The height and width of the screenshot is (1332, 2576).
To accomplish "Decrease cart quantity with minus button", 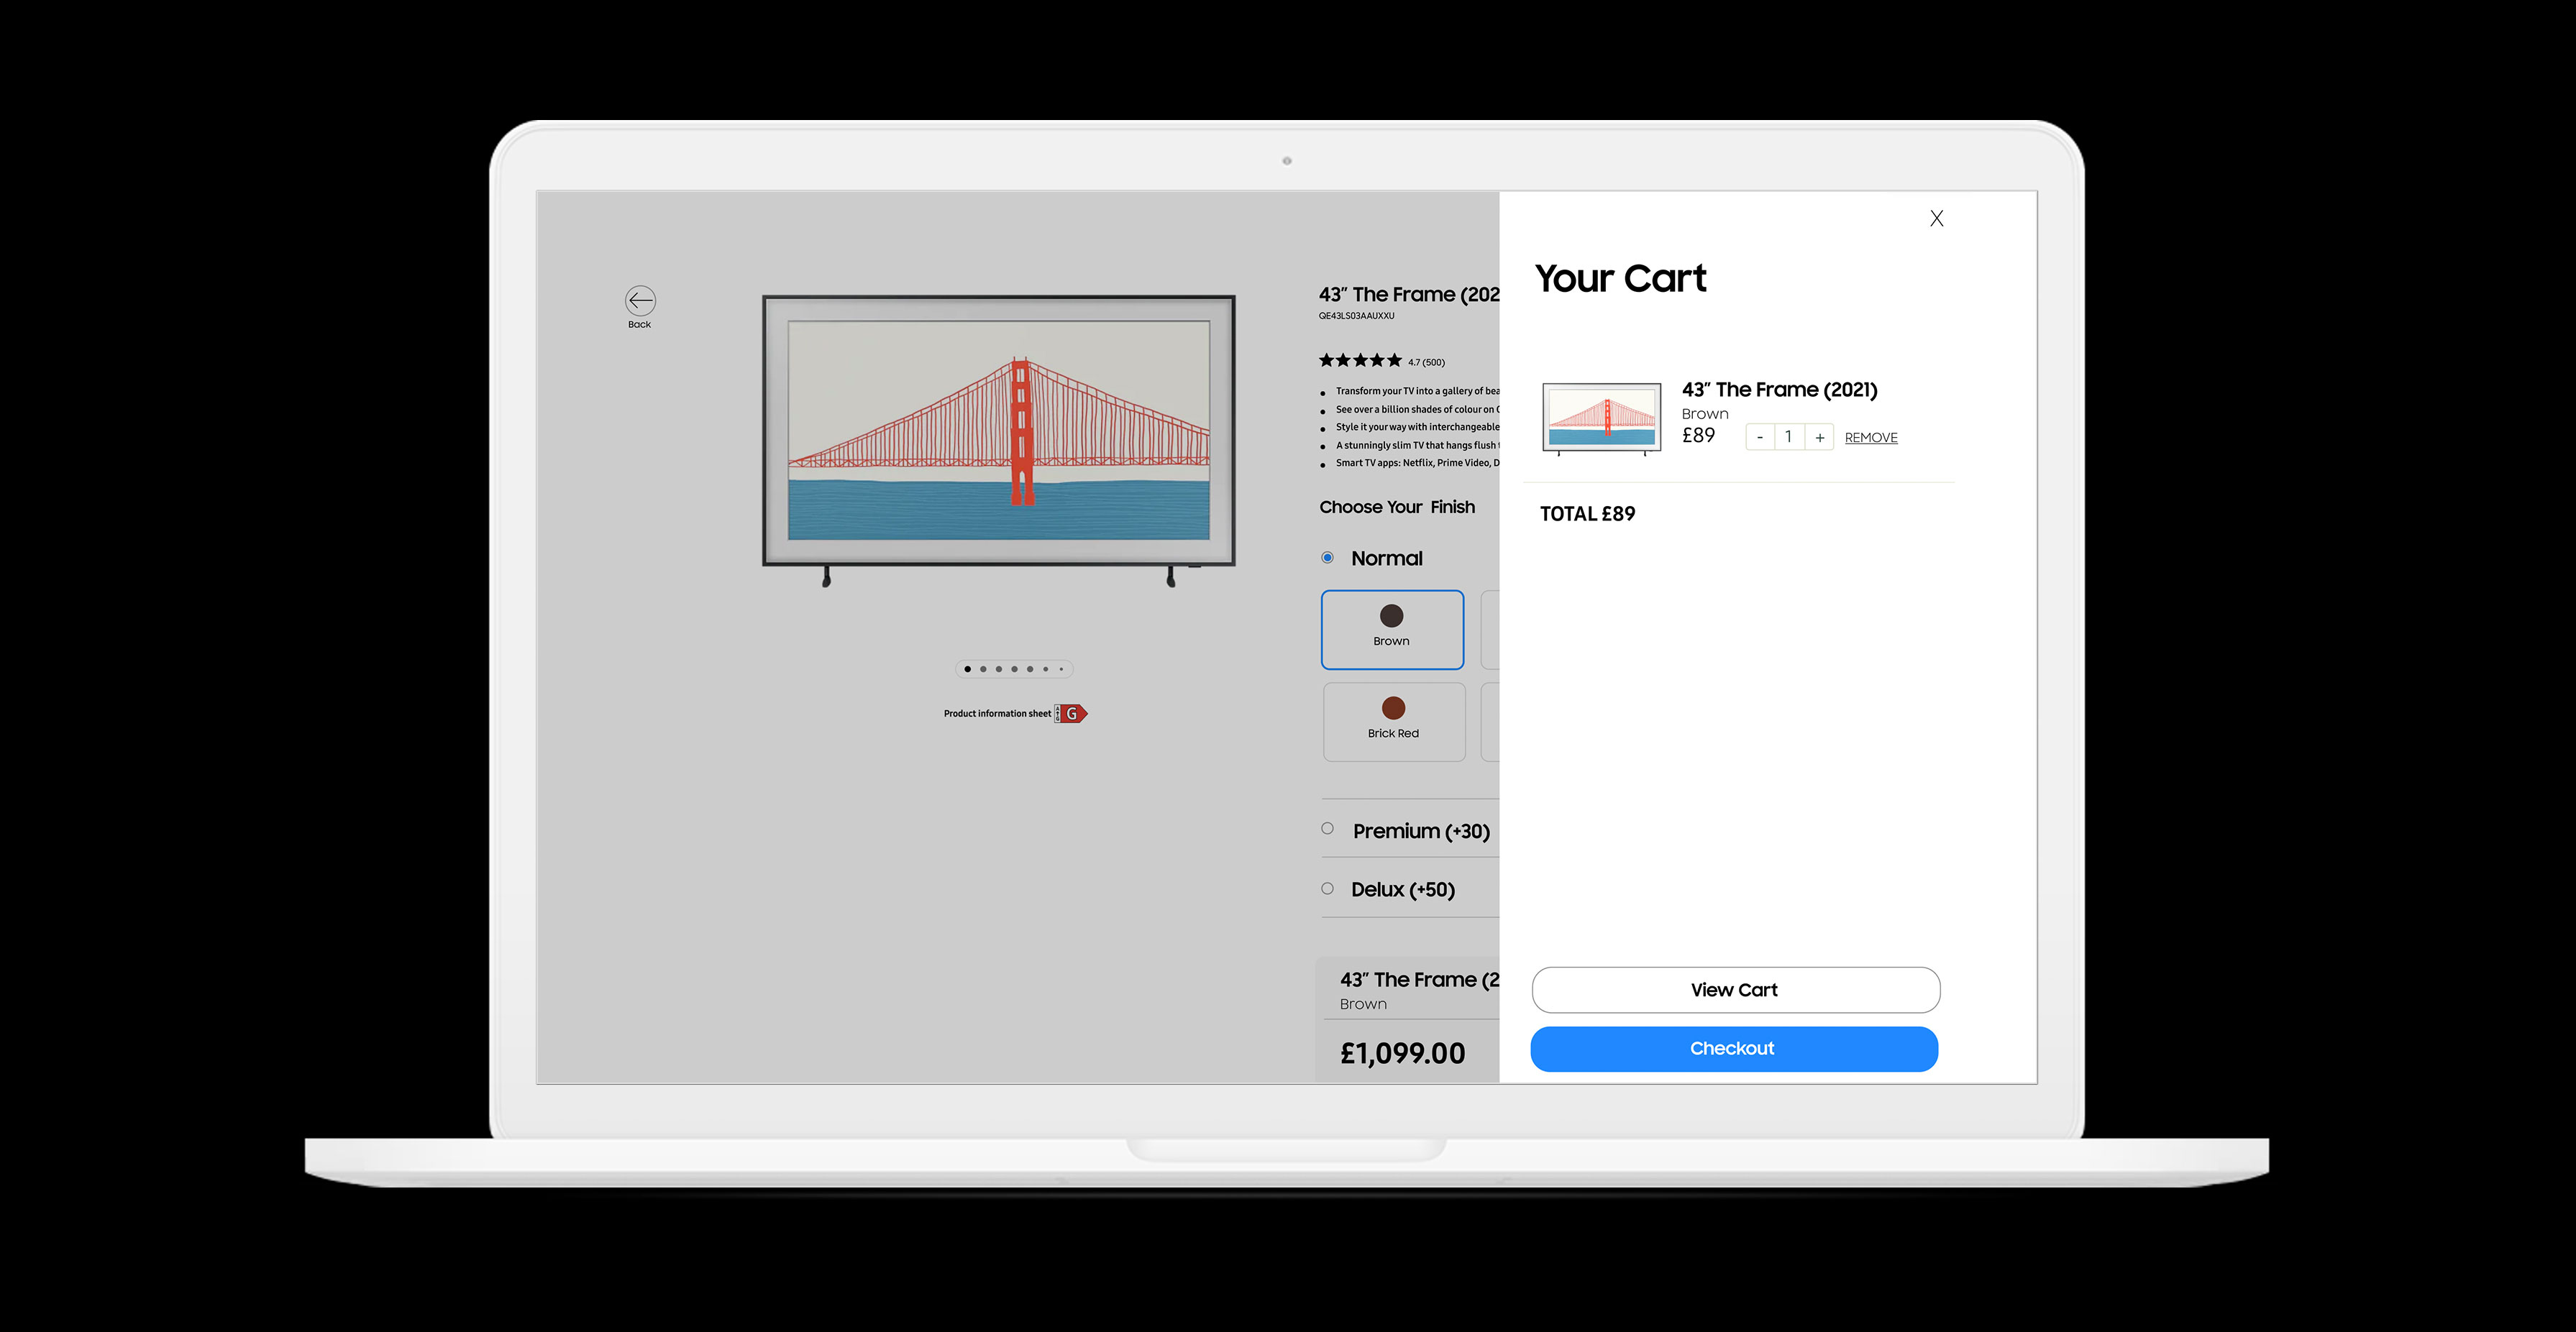I will tap(1760, 436).
